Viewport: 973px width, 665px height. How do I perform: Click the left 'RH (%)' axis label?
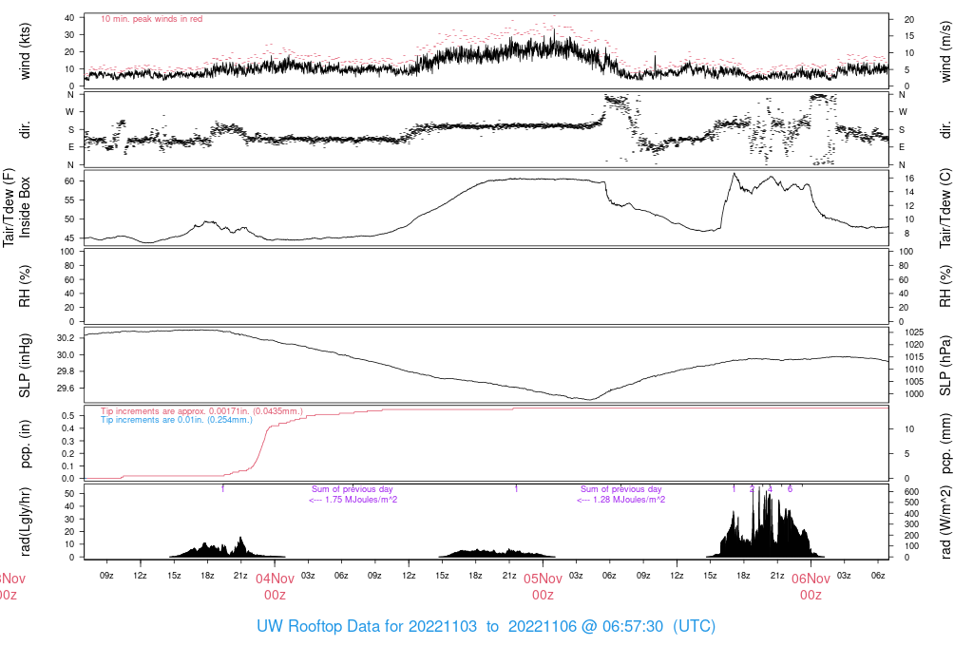pyautogui.click(x=25, y=287)
